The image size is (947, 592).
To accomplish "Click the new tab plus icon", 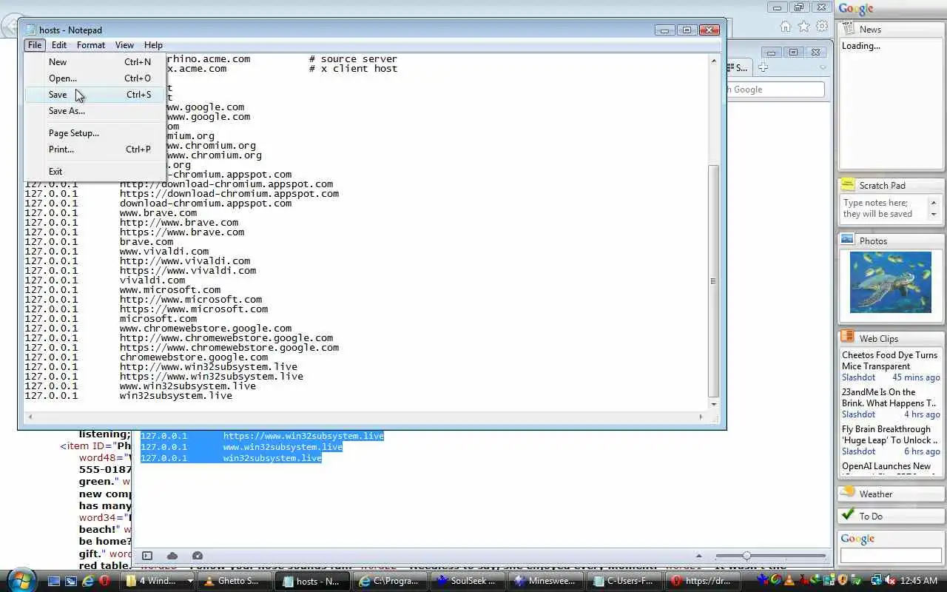I will pyautogui.click(x=764, y=67).
